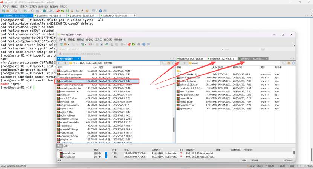313x169 pixels.
Task: Click Xftp remote user input field
Action: coord(241,49)
